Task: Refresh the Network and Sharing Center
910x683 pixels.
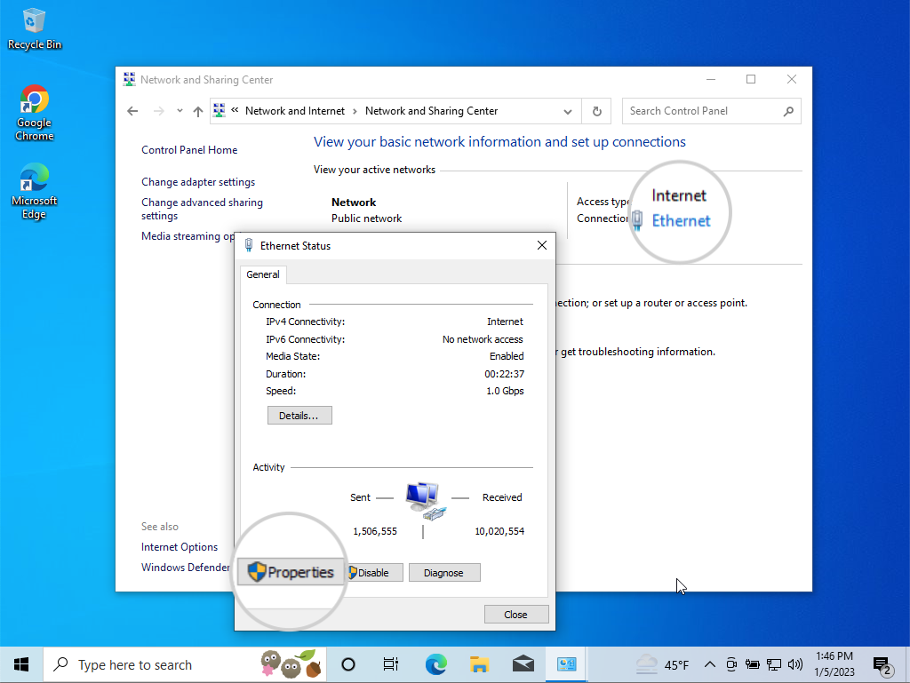Action: [x=596, y=111]
